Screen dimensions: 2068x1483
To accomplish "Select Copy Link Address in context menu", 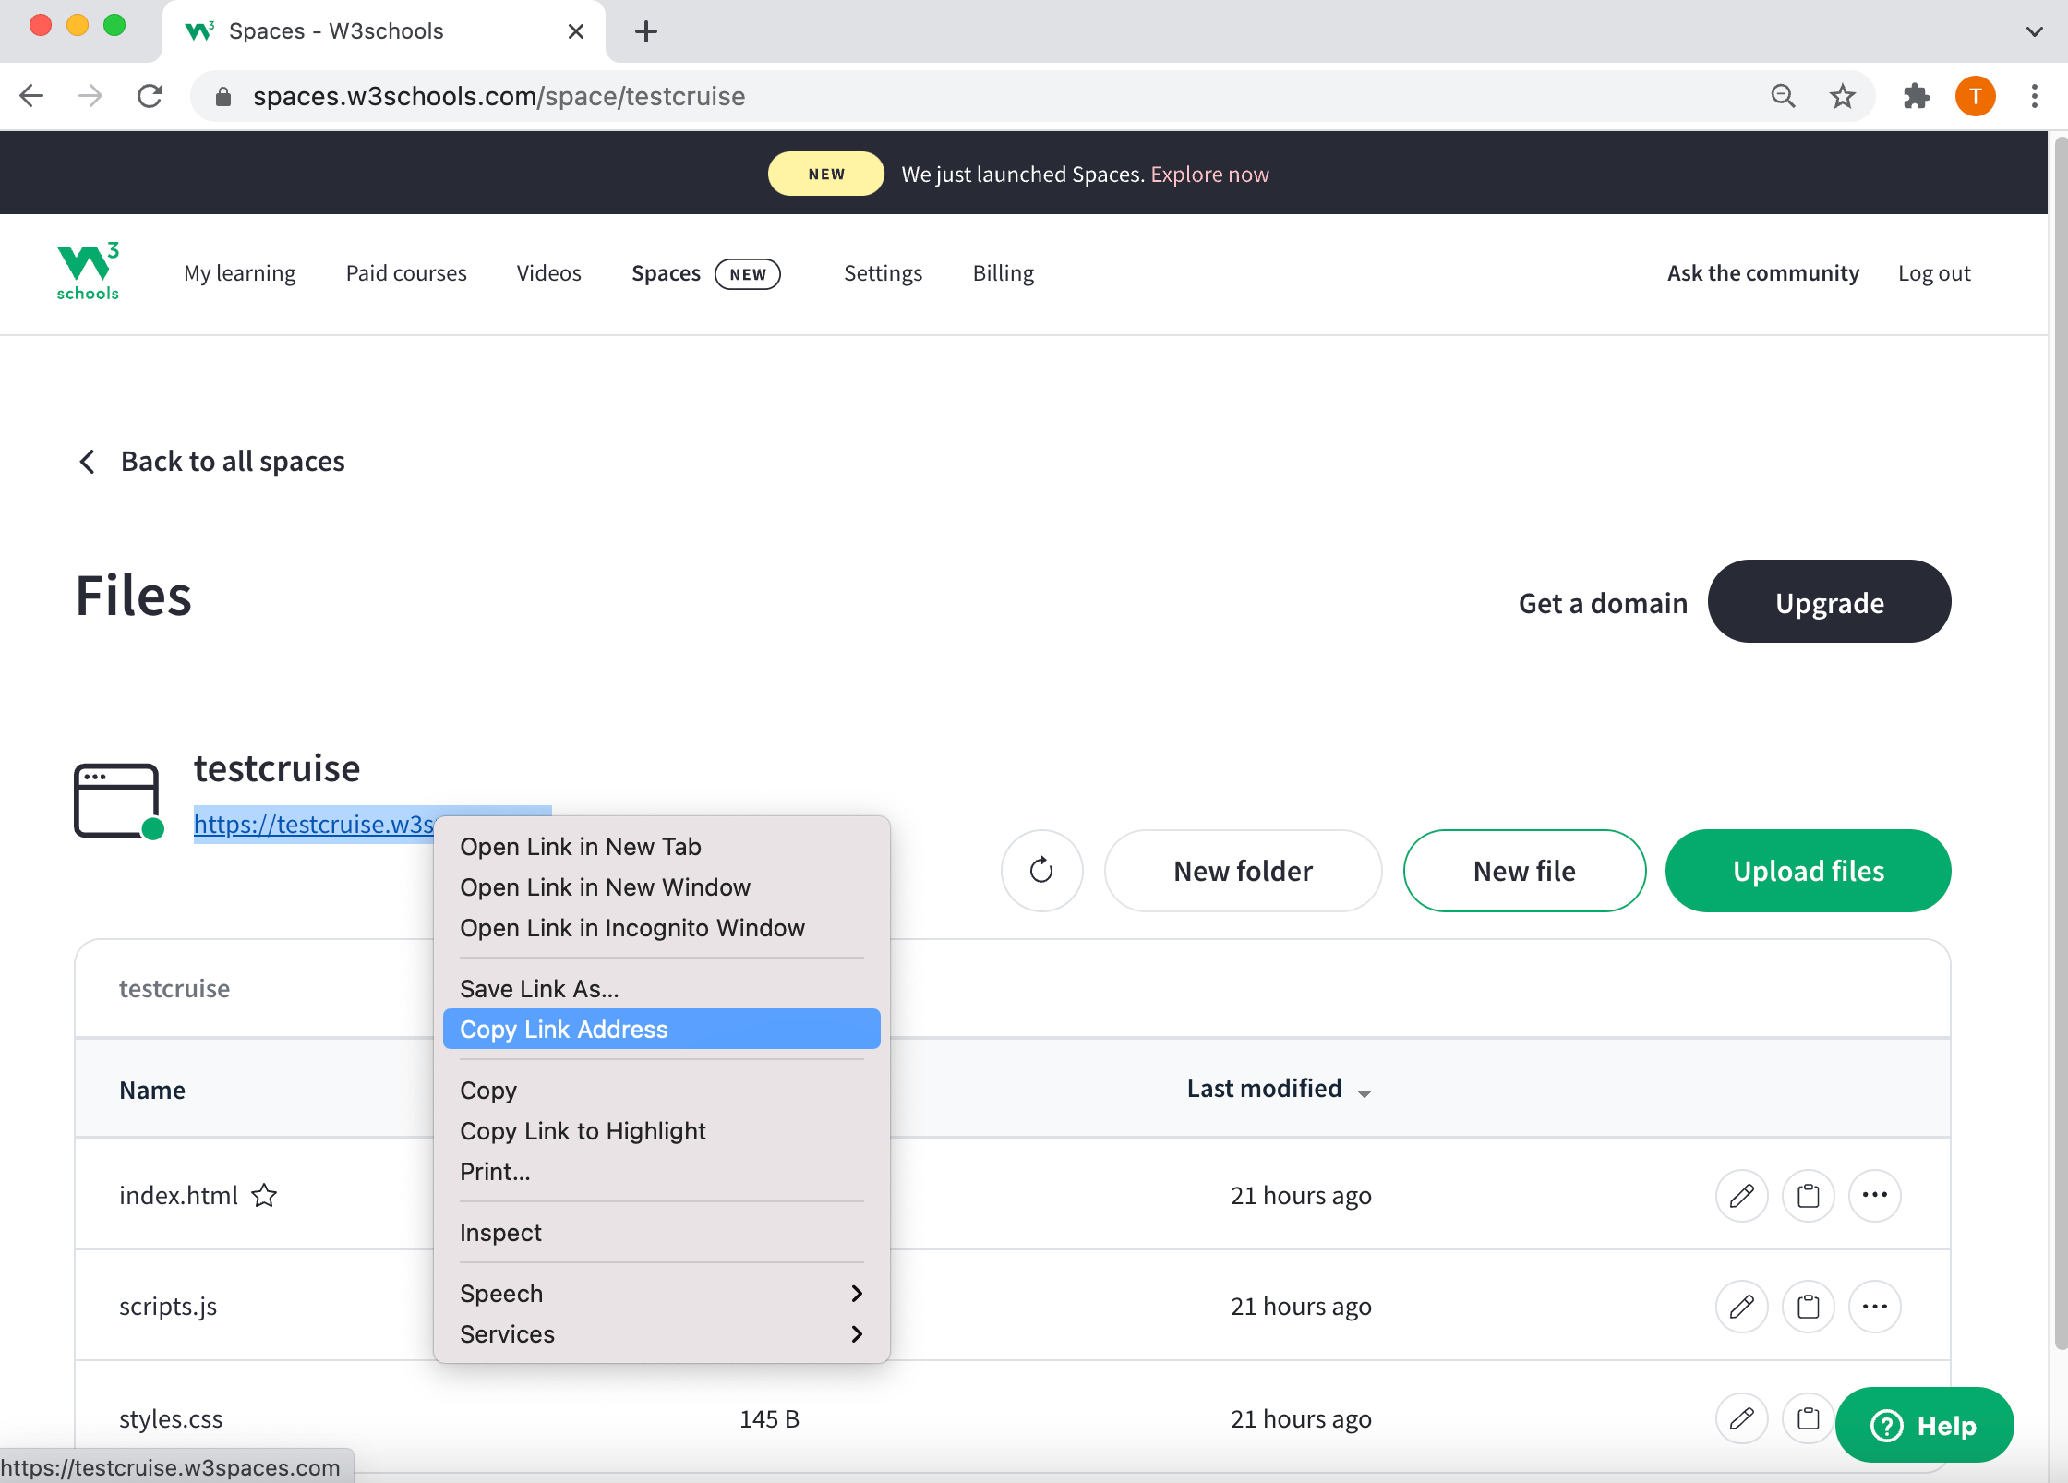I will point(661,1029).
